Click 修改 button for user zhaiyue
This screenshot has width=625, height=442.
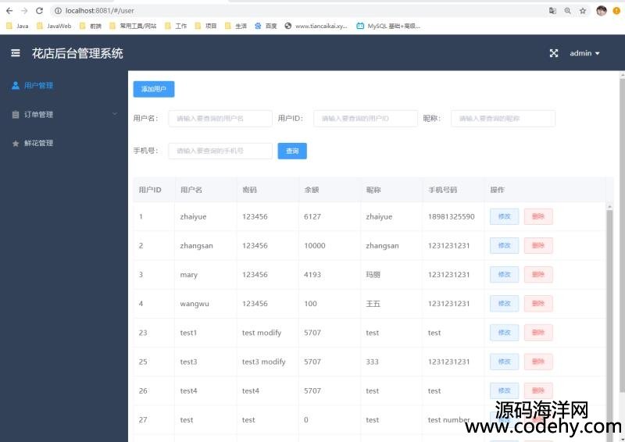tap(504, 216)
